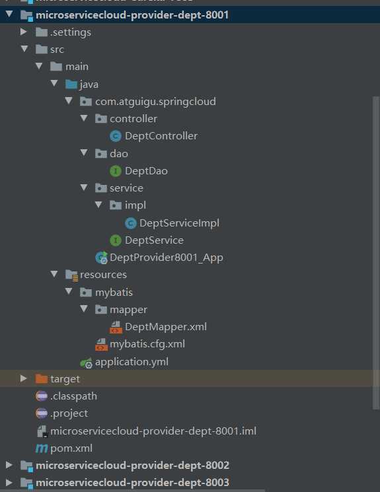380x492 pixels.
Task: Click the com.atguigu.springcloud package icon
Action: point(86,101)
